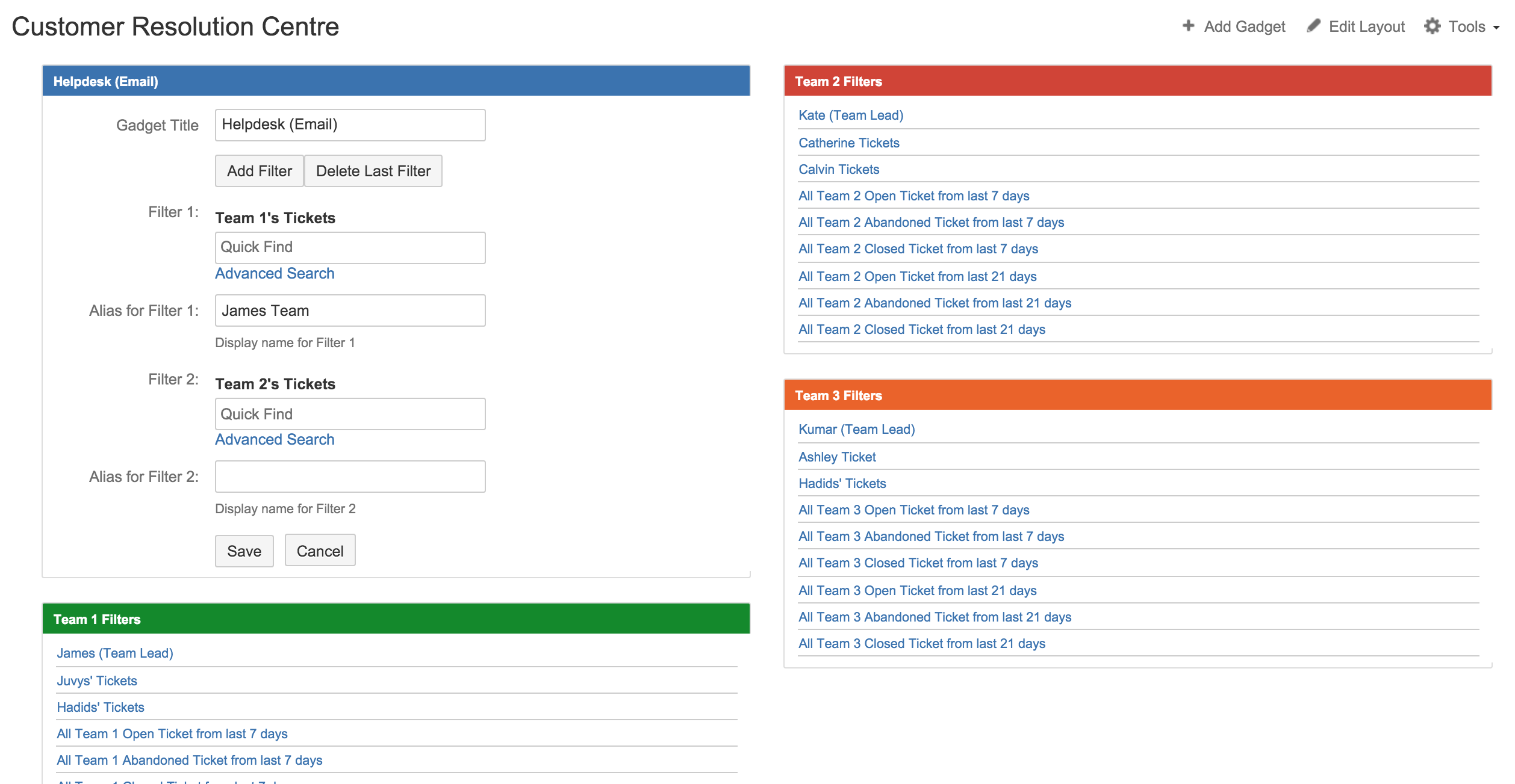The height and width of the screenshot is (784, 1515).
Task: Save the gadget configuration
Action: point(244,551)
